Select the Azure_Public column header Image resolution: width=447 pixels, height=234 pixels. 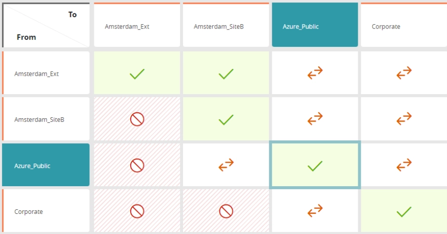pyautogui.click(x=315, y=25)
